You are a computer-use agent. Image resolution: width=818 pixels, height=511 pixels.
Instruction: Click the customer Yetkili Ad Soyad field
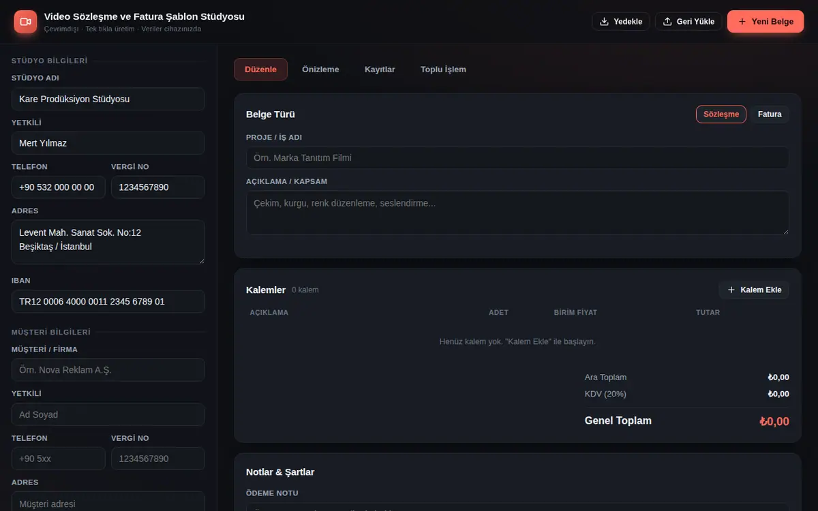point(108,415)
